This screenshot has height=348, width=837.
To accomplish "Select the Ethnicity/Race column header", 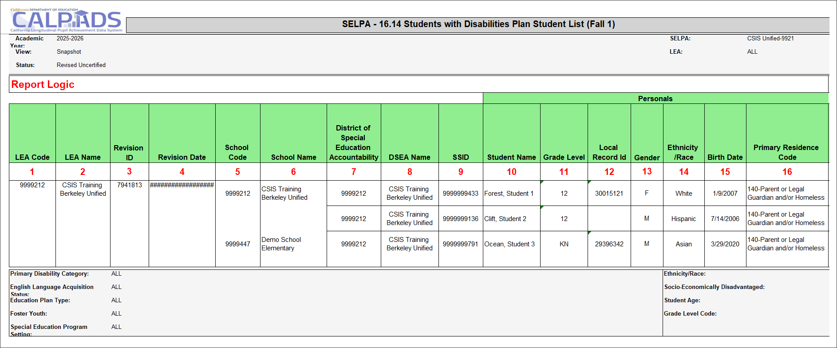I will pyautogui.click(x=683, y=152).
